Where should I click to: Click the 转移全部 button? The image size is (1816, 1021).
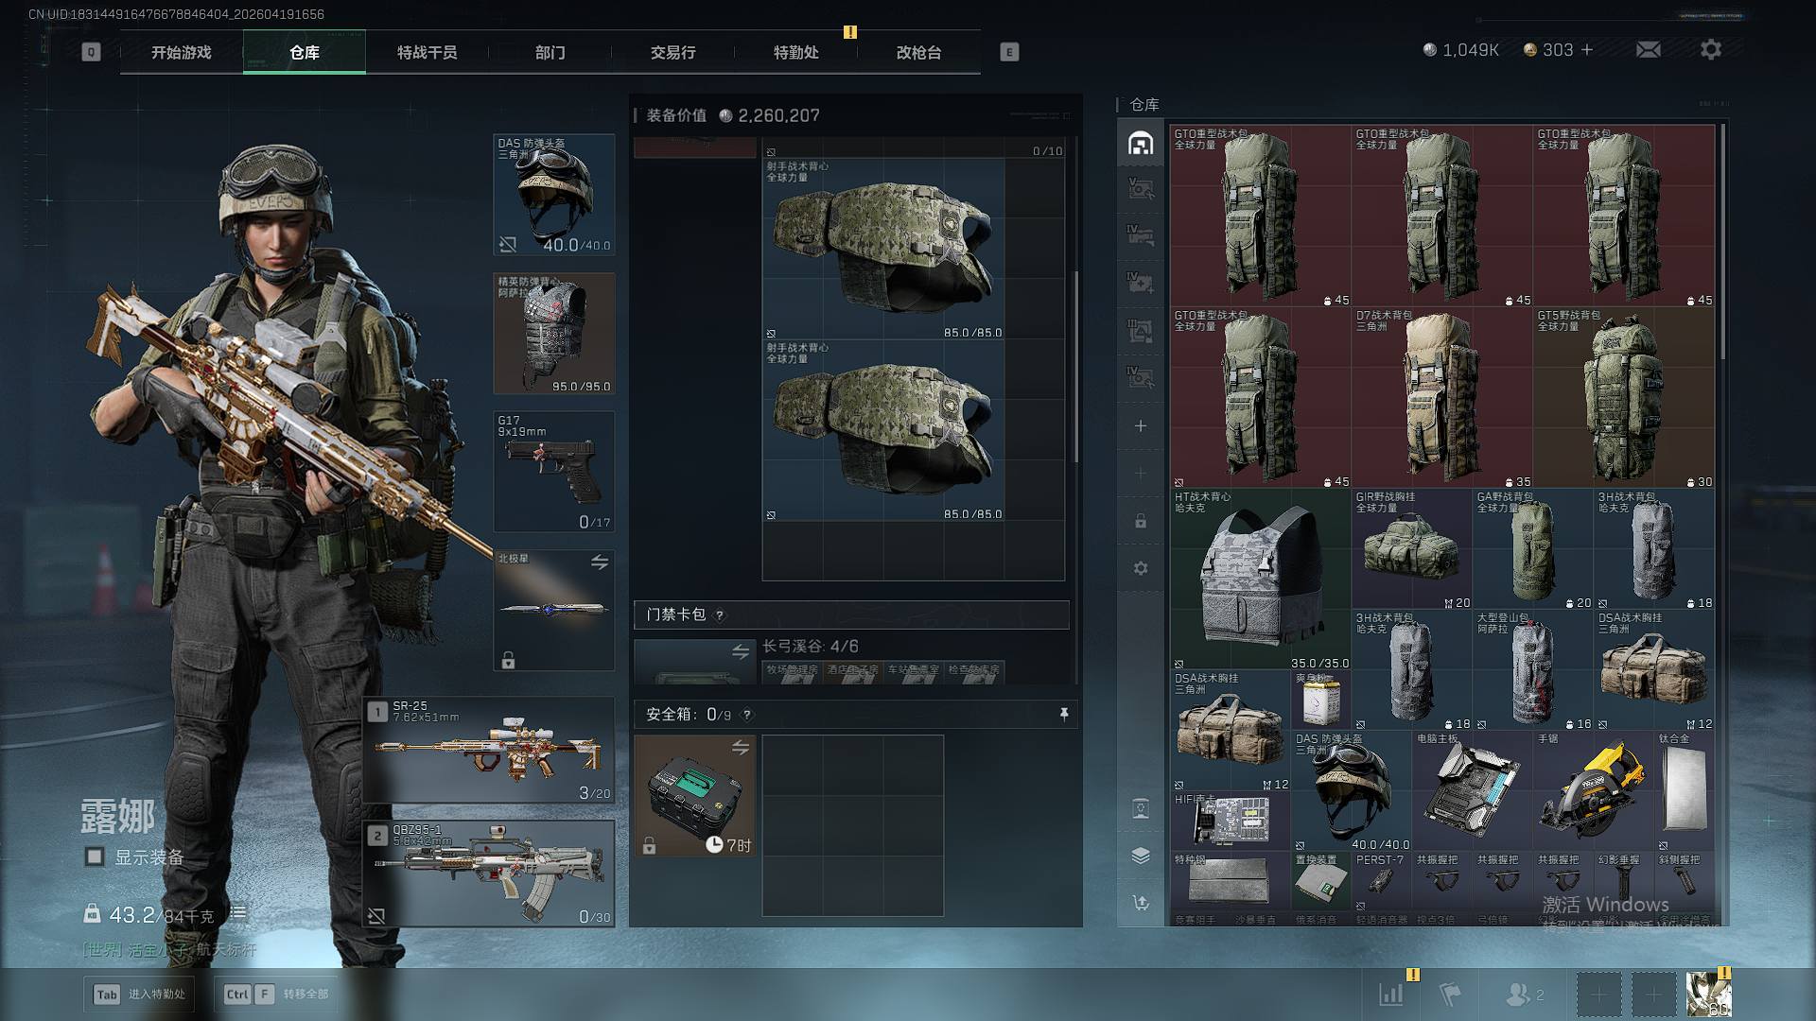coord(276,994)
